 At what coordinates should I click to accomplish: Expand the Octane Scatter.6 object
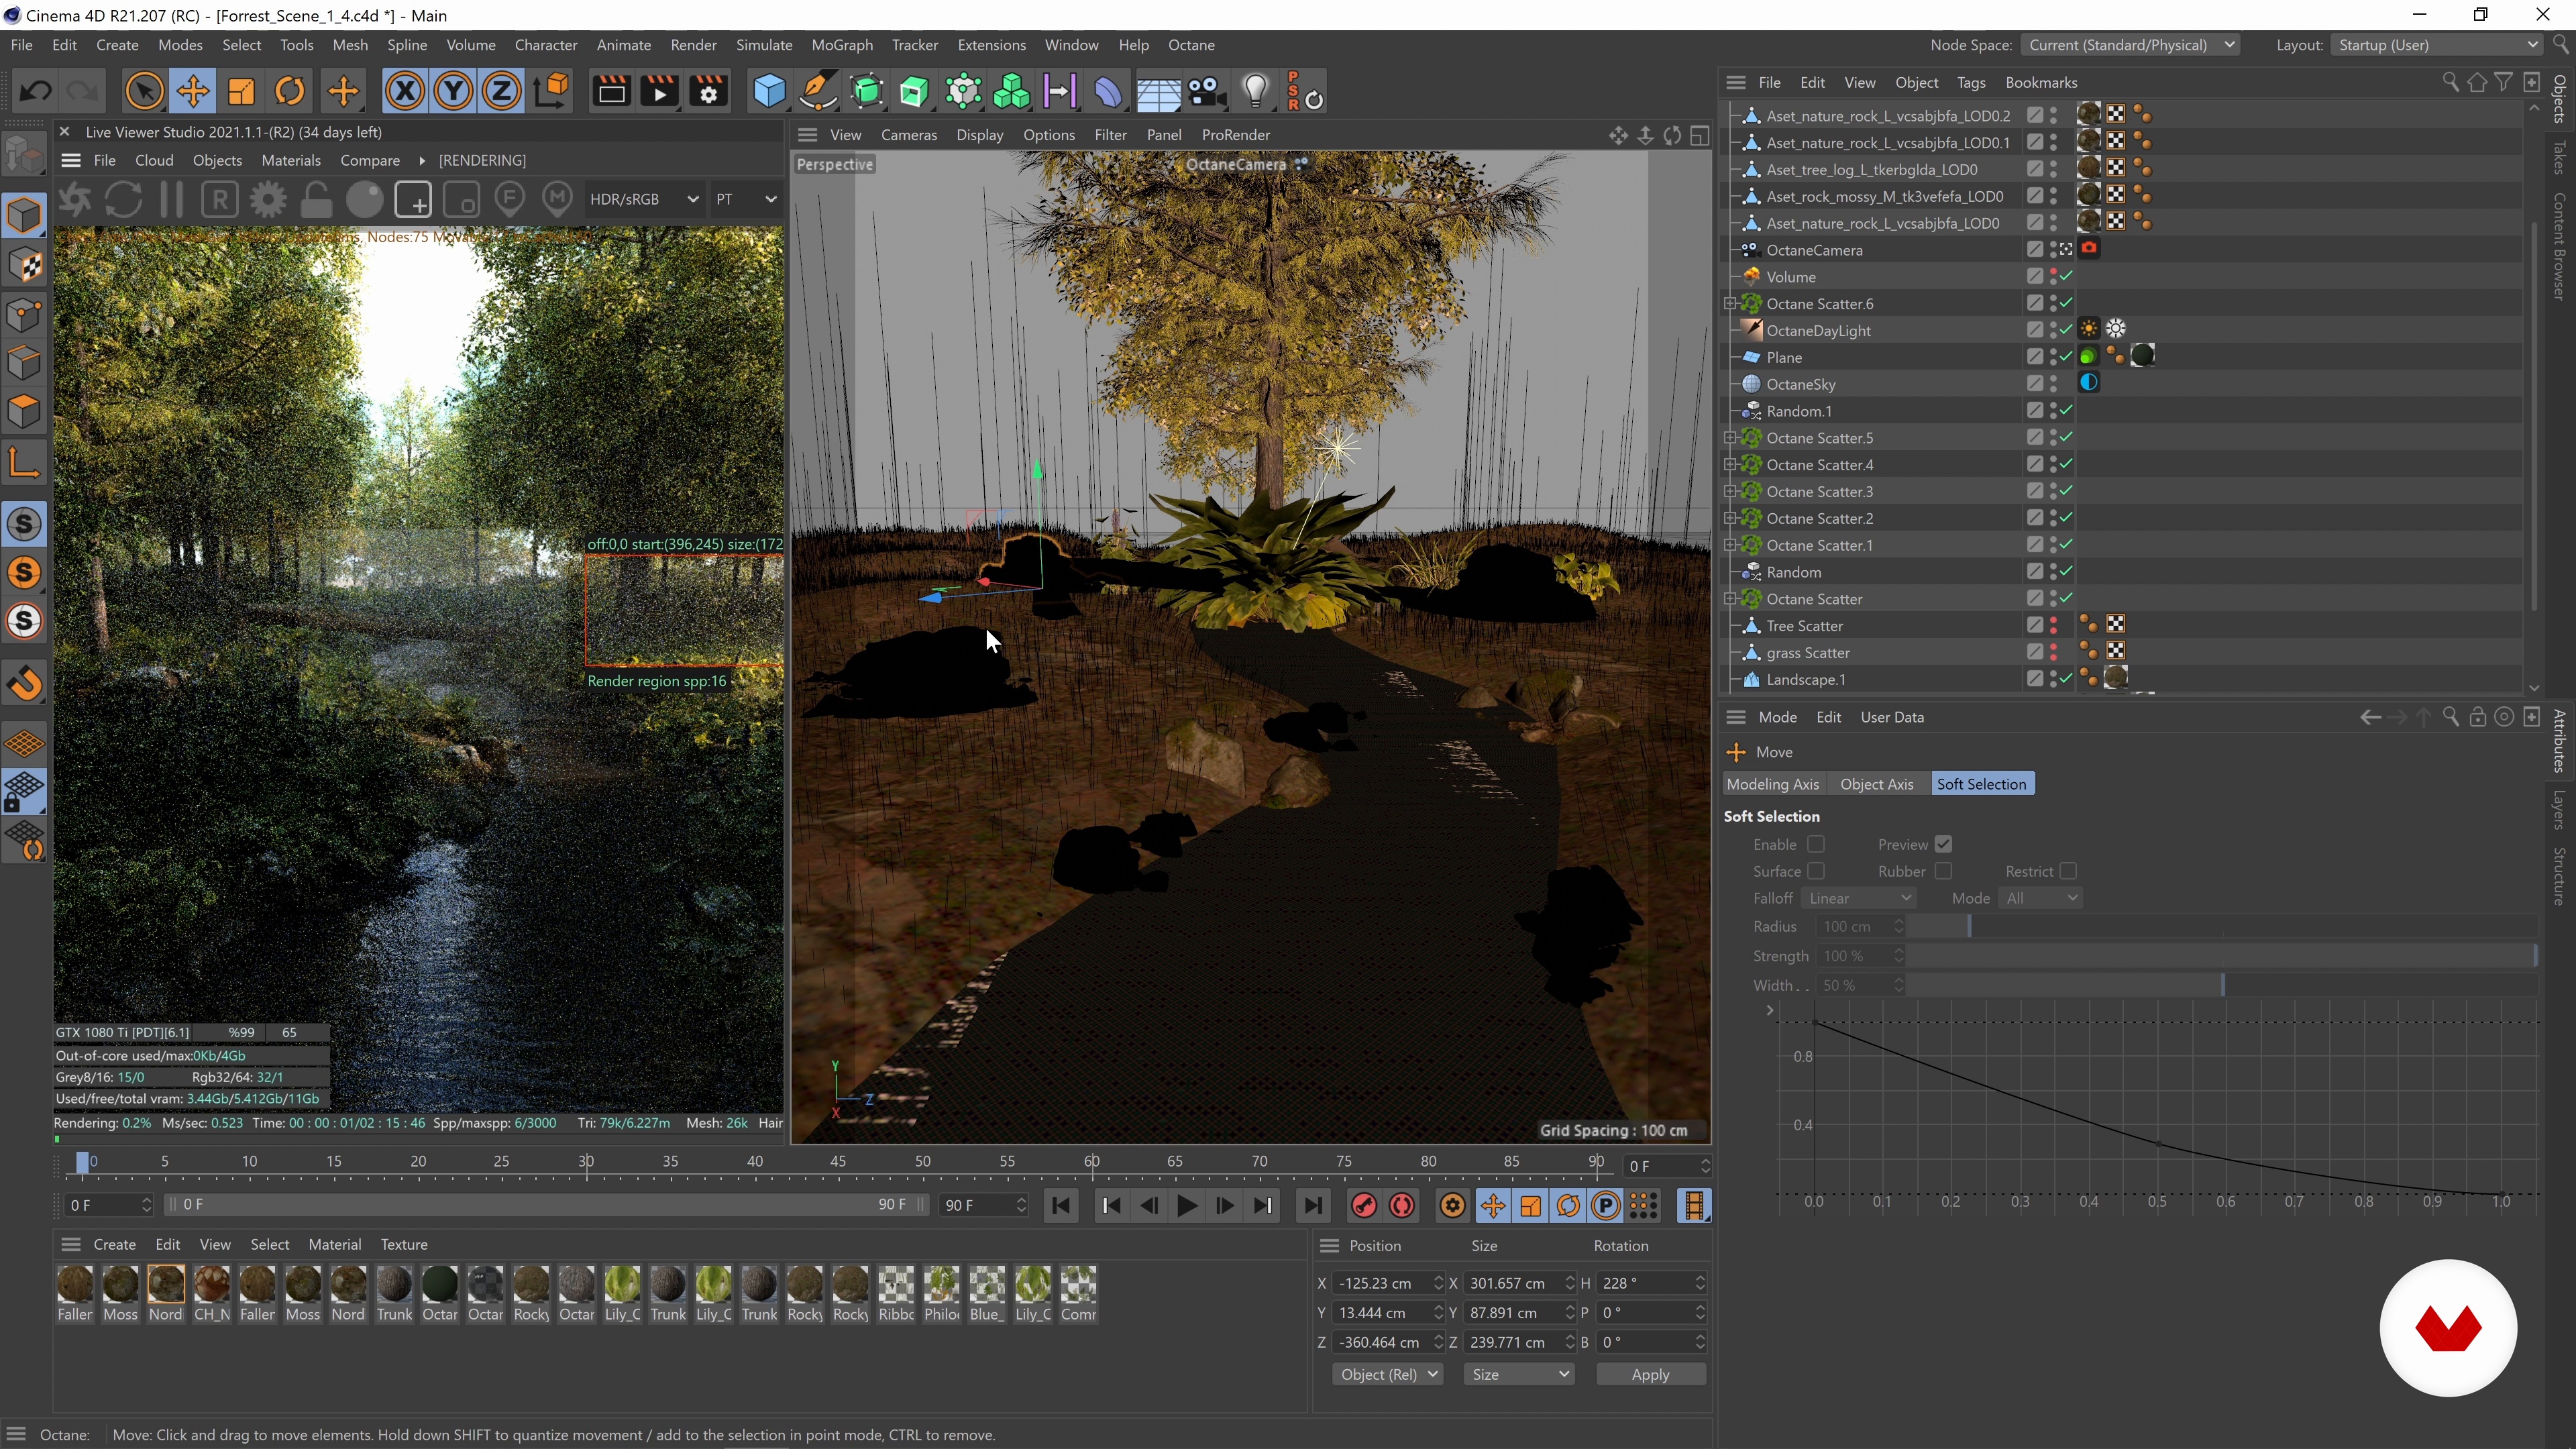click(1730, 304)
